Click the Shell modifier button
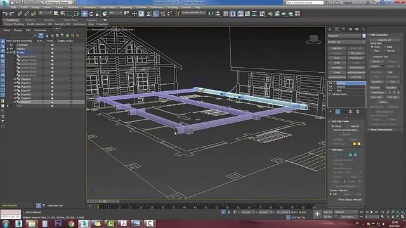The image size is (406, 228). 337,63
